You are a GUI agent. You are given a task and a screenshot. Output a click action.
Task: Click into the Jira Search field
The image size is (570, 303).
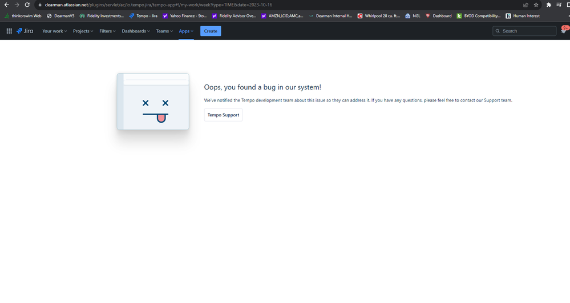pos(524,31)
